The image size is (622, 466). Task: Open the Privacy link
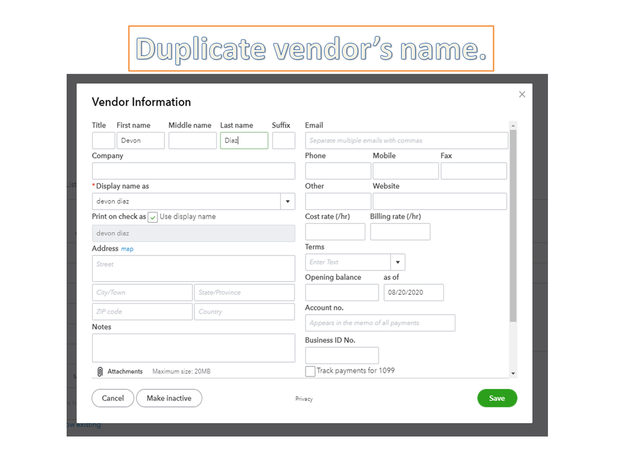tap(304, 399)
